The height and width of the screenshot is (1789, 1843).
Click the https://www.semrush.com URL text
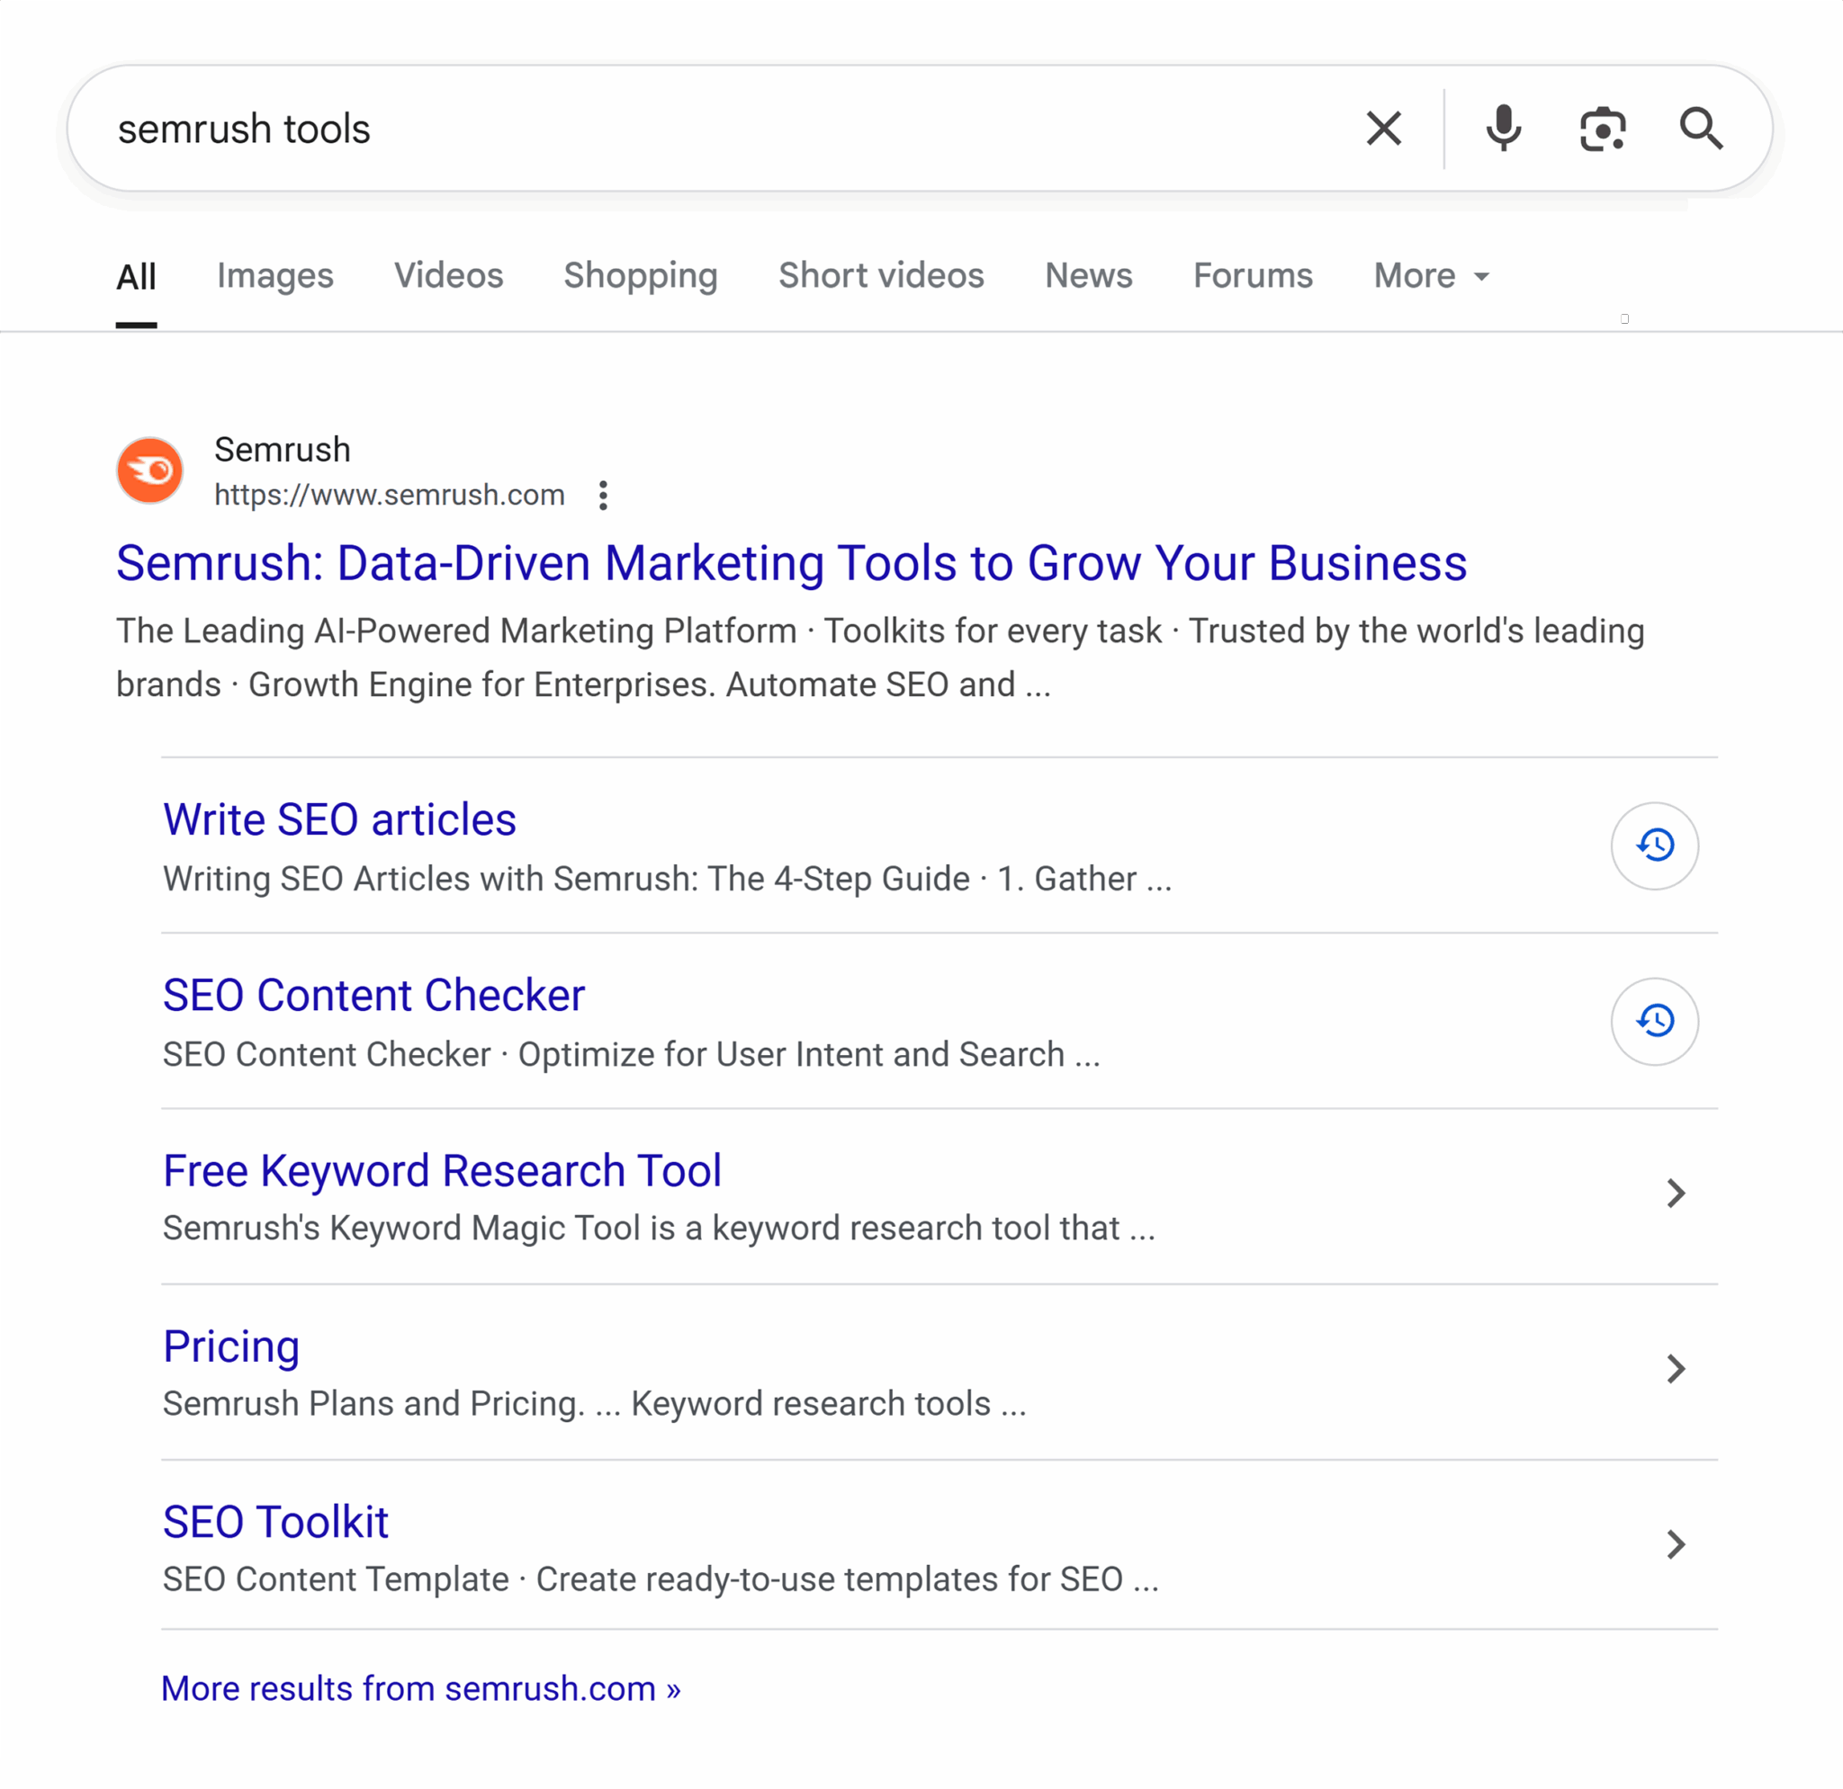coord(390,496)
